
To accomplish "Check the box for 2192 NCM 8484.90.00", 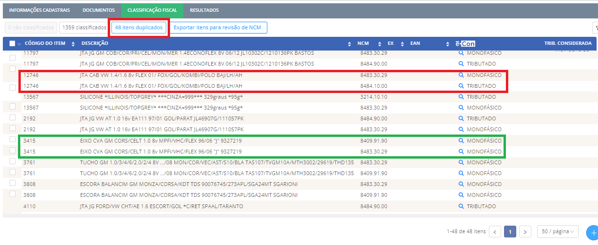I will tap(12, 117).
